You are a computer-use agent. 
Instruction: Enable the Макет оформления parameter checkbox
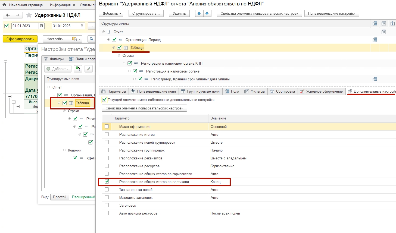[x=107, y=127]
